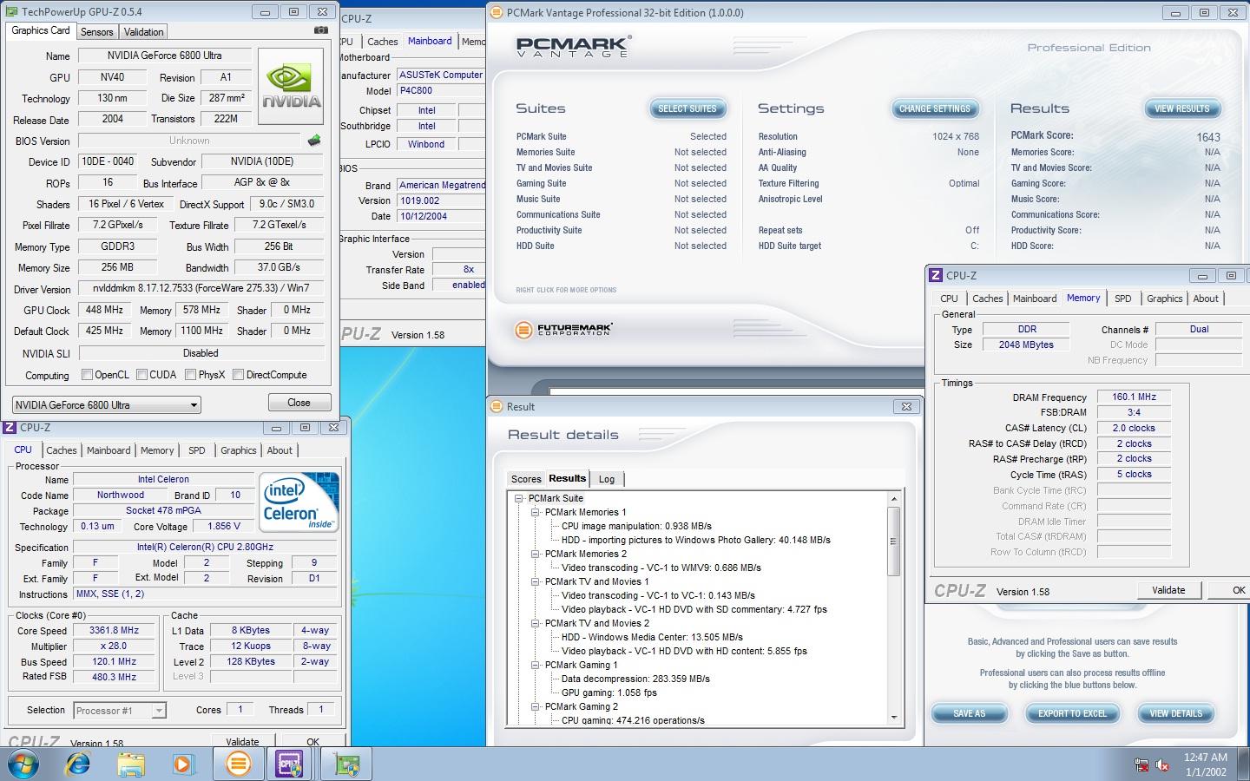Collapse PCMark TV and Movies 2 node
The image size is (1250, 781).
tap(536, 623)
